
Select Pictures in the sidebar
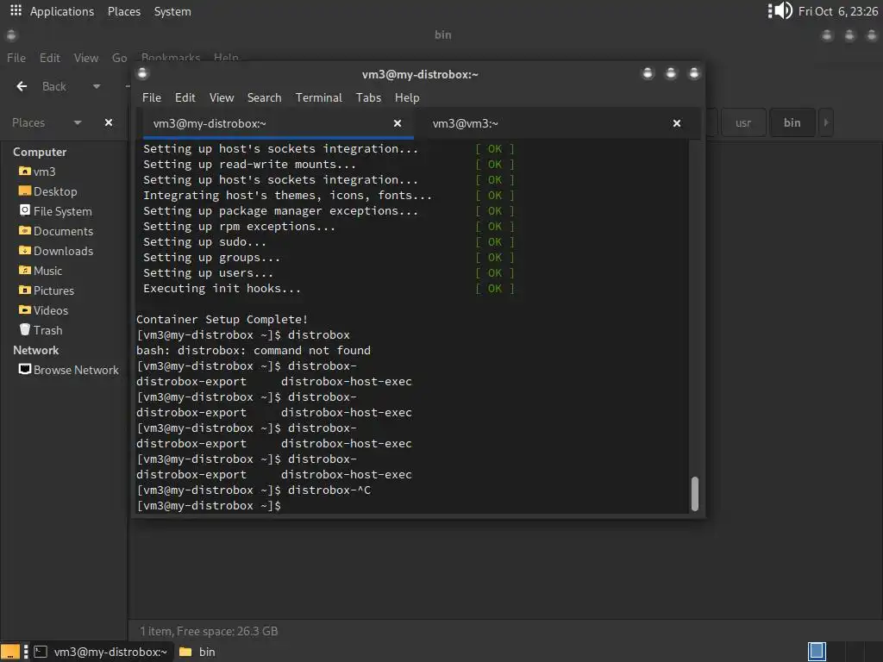[53, 290]
